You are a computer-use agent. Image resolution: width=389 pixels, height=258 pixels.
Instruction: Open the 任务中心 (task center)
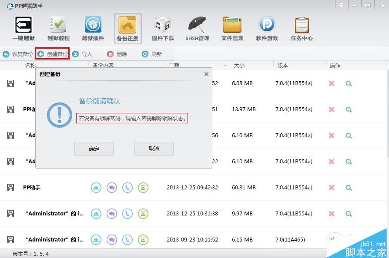302,27
